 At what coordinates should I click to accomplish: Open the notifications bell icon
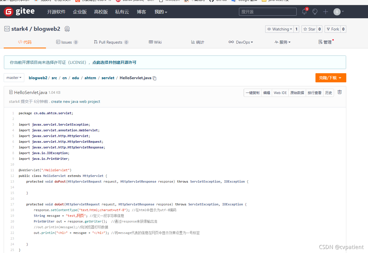(304, 12)
